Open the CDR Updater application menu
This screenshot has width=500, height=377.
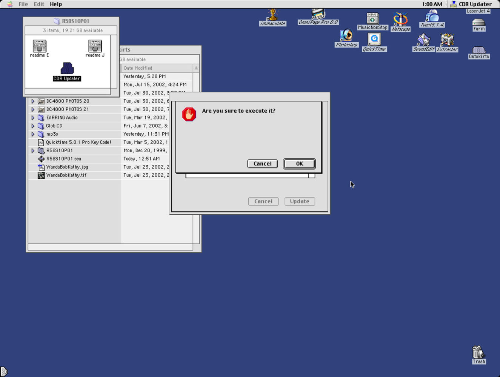click(x=471, y=4)
